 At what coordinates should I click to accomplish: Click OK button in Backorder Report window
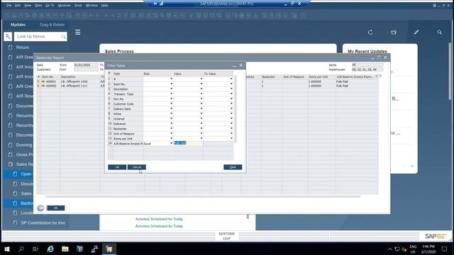55,208
